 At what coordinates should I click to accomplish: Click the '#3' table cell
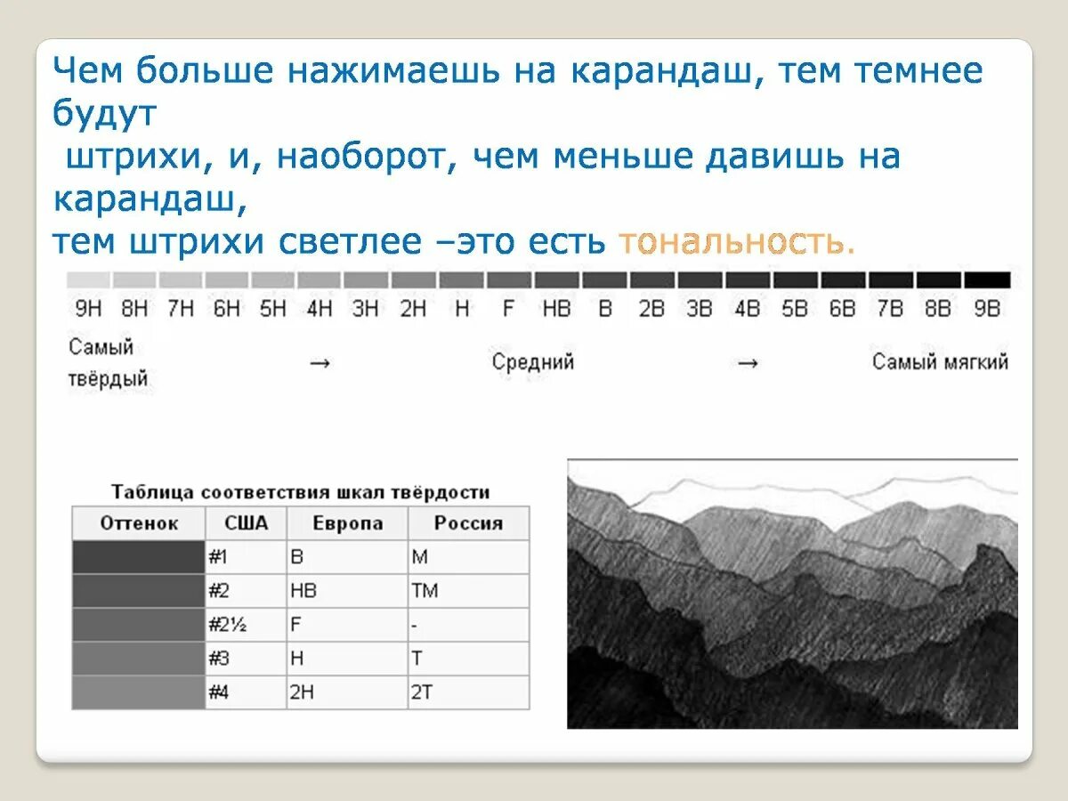(246, 659)
